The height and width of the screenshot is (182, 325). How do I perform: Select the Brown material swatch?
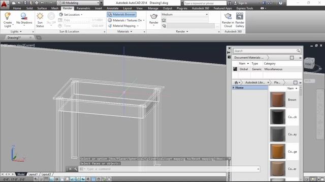pos(278,100)
